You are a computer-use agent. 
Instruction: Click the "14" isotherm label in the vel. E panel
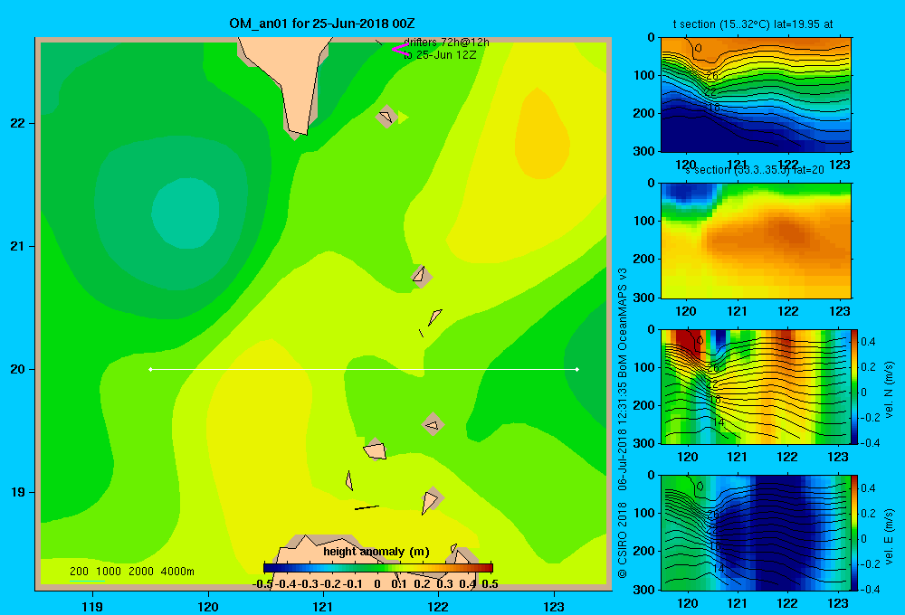[718, 569]
